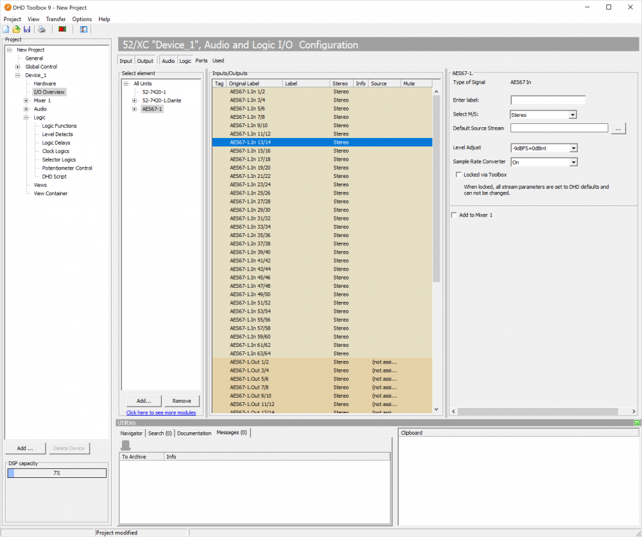This screenshot has height=537, width=642.
Task: Click the Inputs/Outputs list scroll down arrow
Action: click(436, 409)
